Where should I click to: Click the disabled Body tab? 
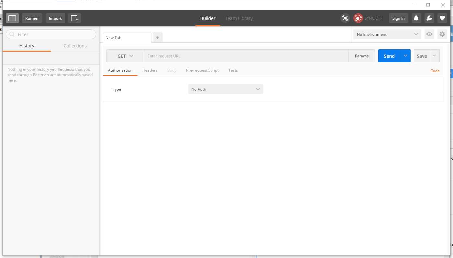click(x=172, y=70)
